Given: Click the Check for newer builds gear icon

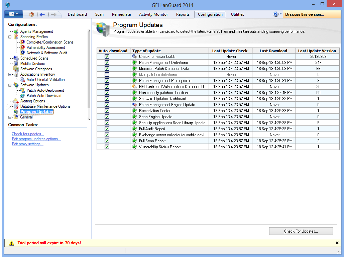Looking at the screenshot, I should coord(134,57).
